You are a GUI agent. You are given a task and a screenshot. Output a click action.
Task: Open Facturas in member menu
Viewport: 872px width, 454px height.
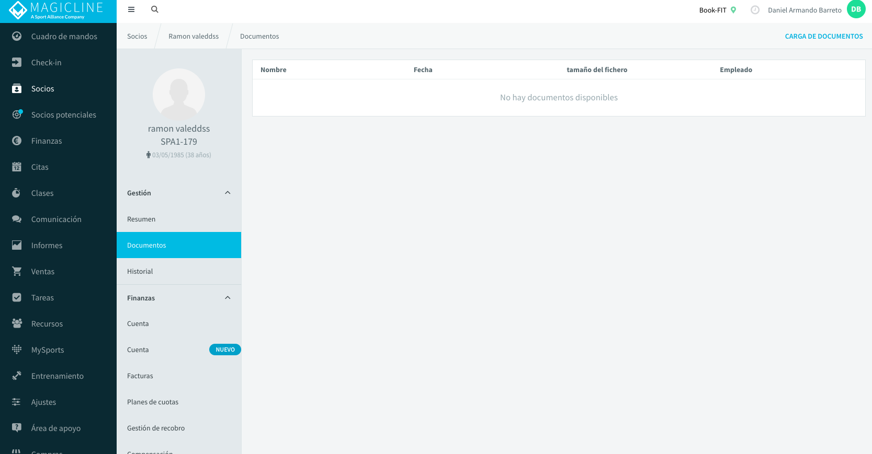[x=179, y=376]
